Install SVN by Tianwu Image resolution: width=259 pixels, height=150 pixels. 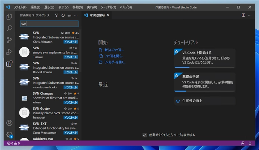point(71,57)
